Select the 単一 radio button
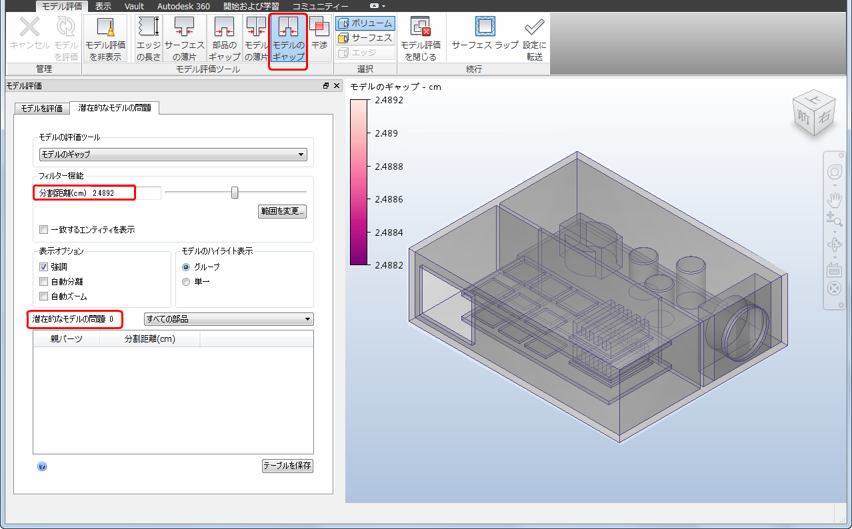Viewport: 852px width, 529px height. (186, 282)
